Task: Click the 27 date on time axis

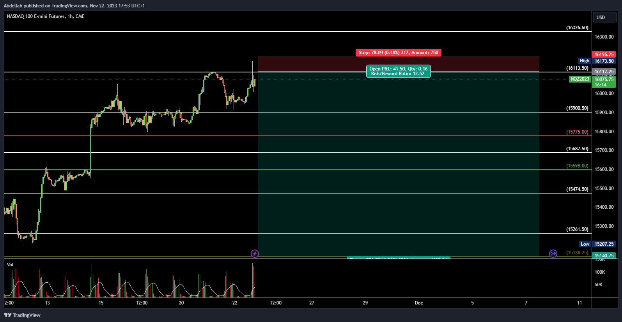Action: tap(312, 303)
